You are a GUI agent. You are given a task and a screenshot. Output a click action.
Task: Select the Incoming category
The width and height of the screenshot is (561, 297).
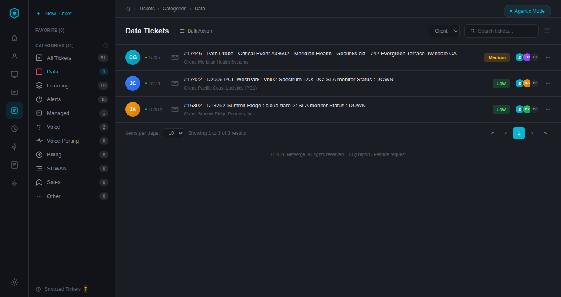tap(58, 85)
